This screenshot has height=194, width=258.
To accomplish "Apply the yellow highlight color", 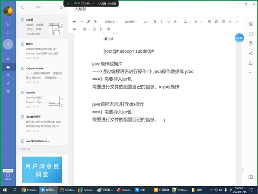I will click(x=196, y=22).
